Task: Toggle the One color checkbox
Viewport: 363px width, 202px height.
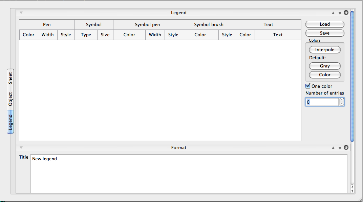Action: tap(308, 86)
